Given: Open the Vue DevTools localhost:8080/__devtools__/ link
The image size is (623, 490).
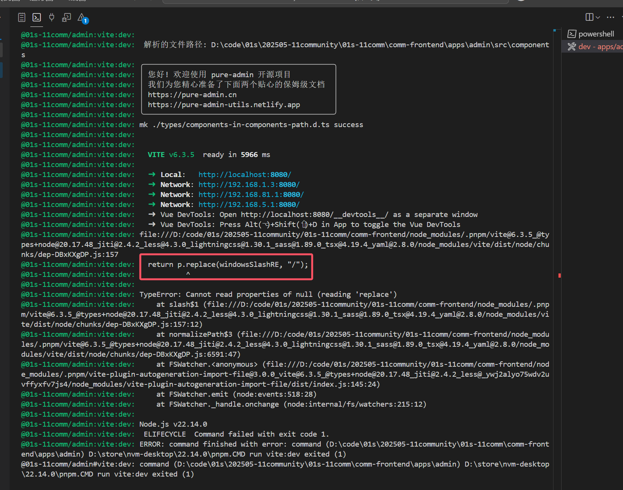Looking at the screenshot, I should point(315,215).
